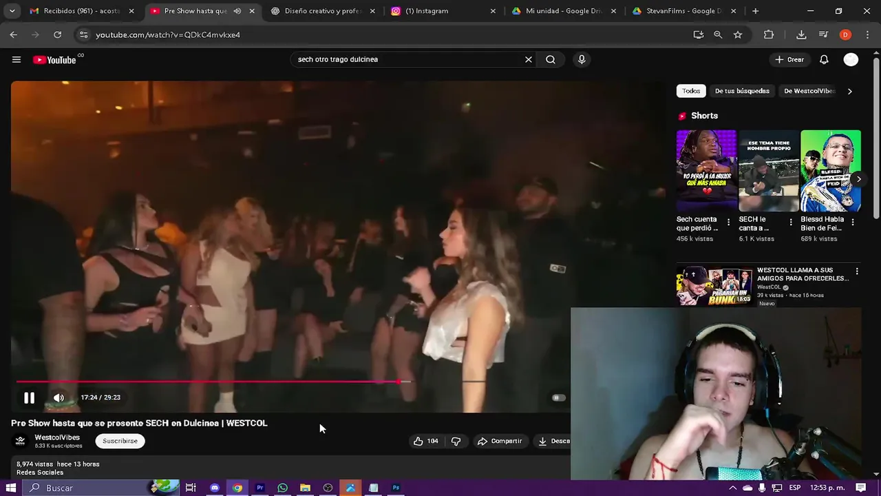Pause the video playback
Viewport: 881px width, 496px height.
coord(29,397)
